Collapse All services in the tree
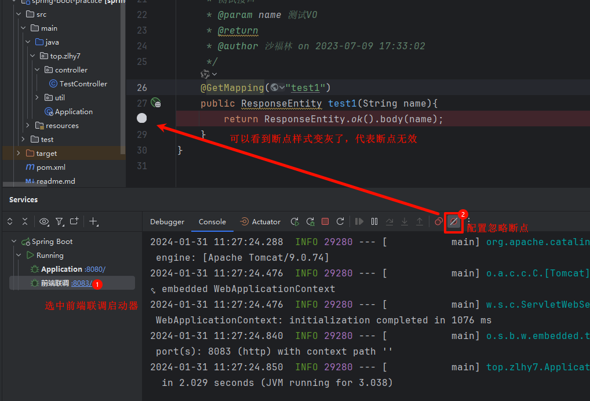Viewport: 590px width, 401px height. [25, 221]
